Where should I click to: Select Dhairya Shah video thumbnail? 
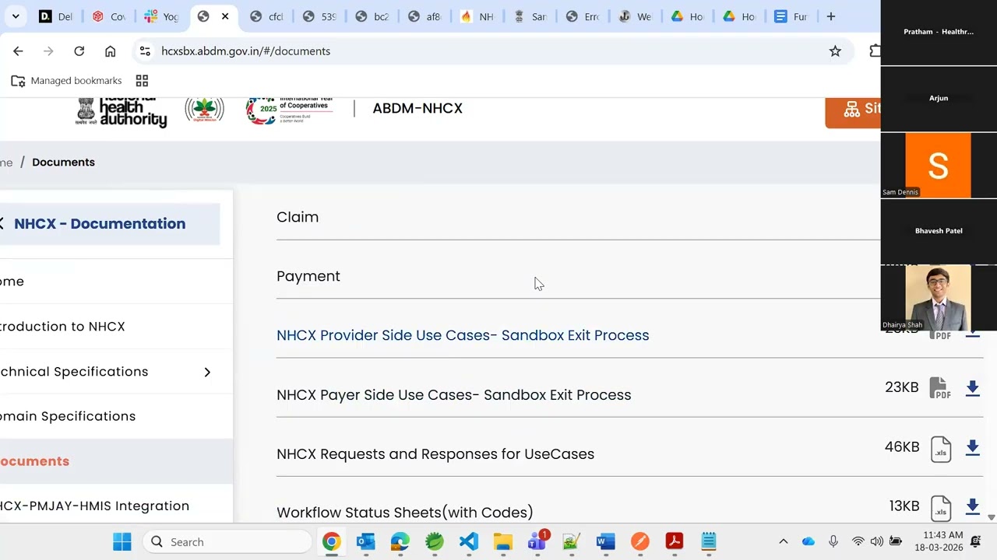point(939,297)
